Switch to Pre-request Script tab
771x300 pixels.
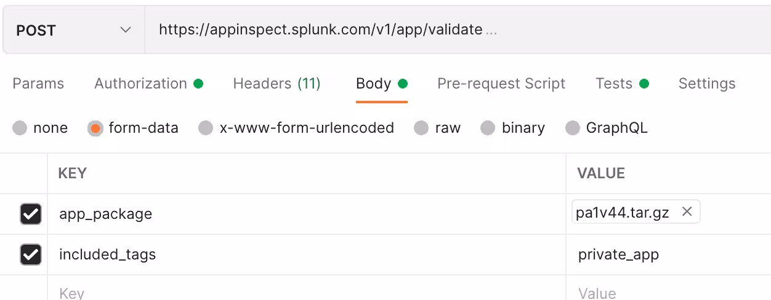(501, 84)
